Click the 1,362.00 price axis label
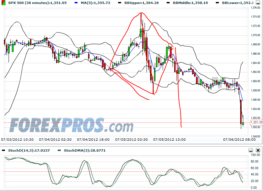Viewport: 263px width, 191px height. [x=255, y=72]
